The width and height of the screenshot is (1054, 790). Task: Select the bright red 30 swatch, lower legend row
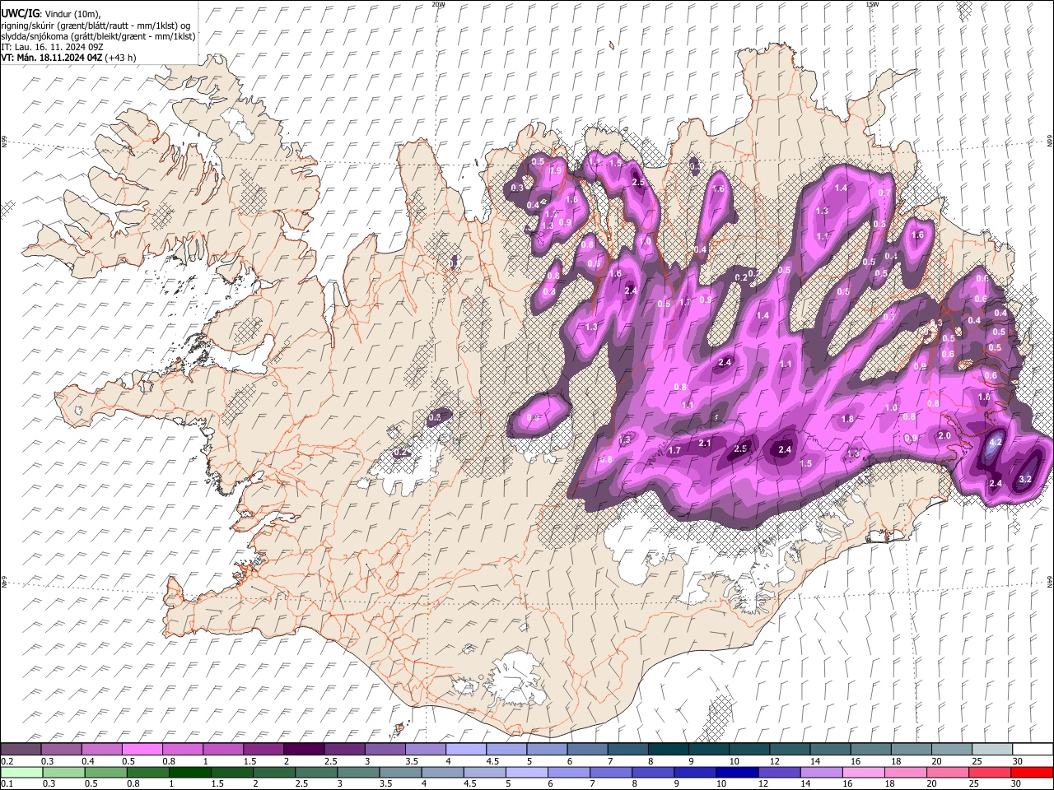pos(1032,772)
